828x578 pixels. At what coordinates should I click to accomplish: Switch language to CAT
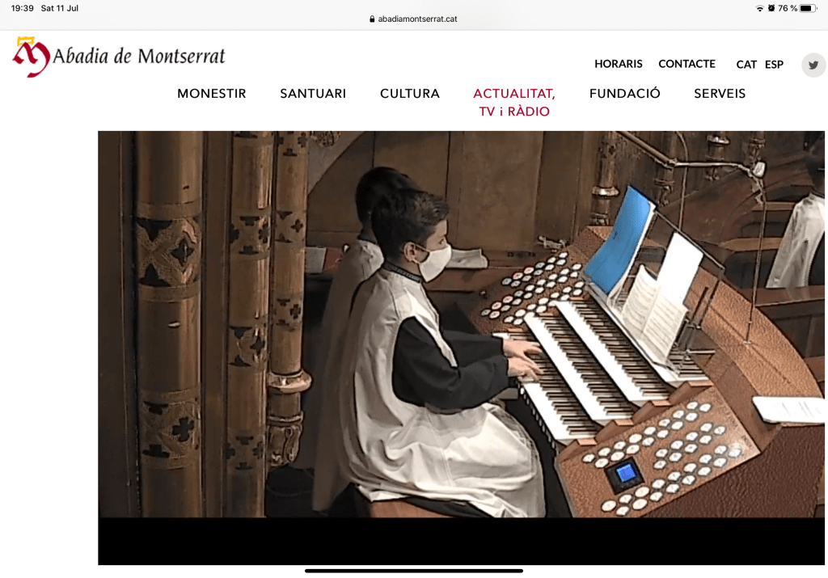tap(746, 65)
